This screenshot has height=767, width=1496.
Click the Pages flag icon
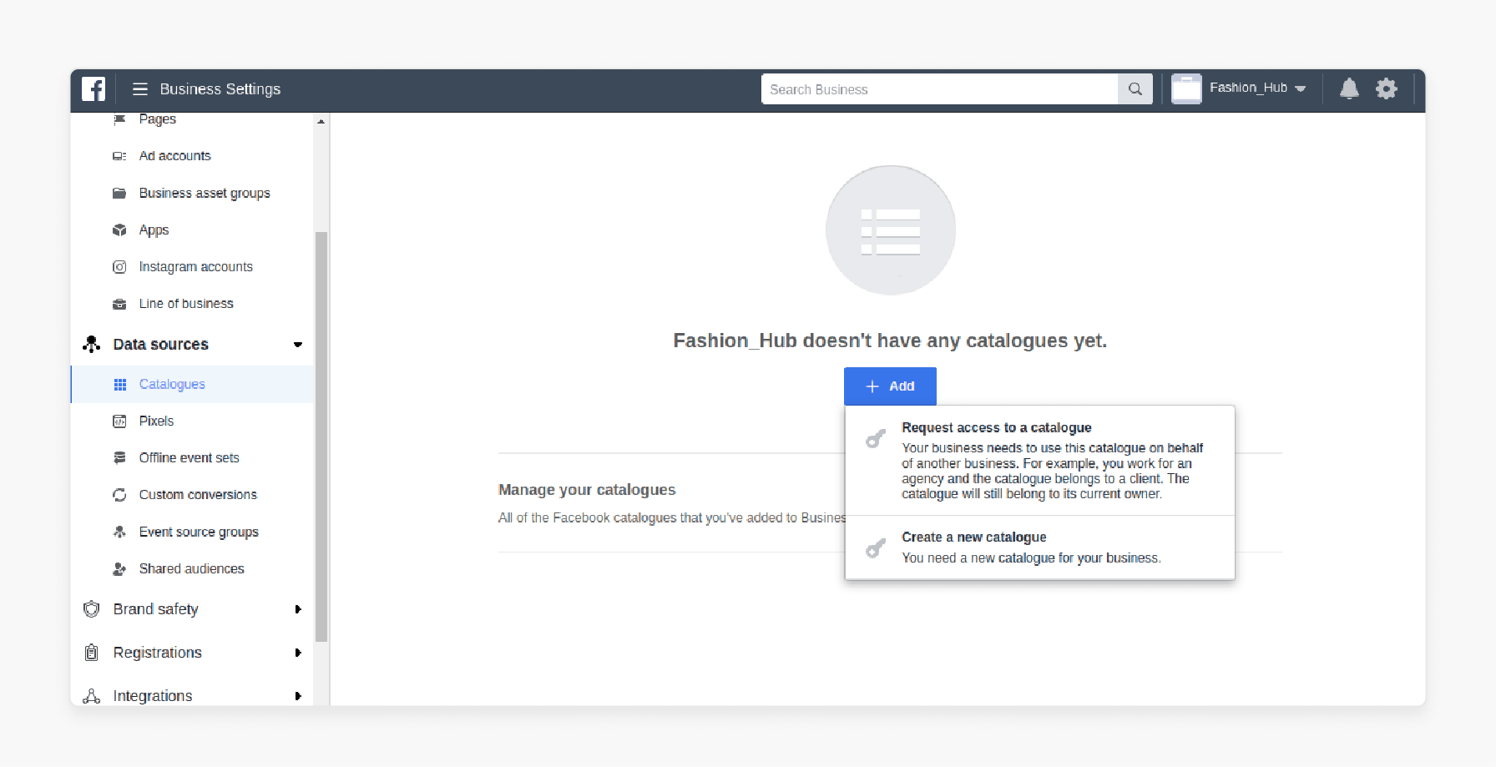pos(119,119)
